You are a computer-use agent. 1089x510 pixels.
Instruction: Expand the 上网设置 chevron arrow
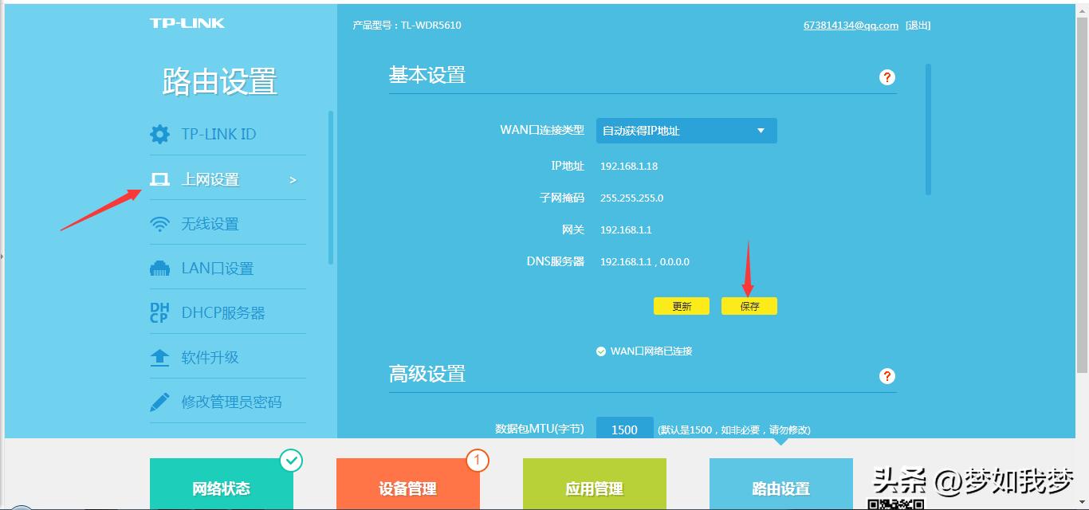[x=292, y=179]
